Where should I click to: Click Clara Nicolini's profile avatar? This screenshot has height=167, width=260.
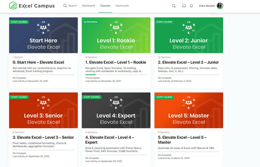click(x=220, y=6)
